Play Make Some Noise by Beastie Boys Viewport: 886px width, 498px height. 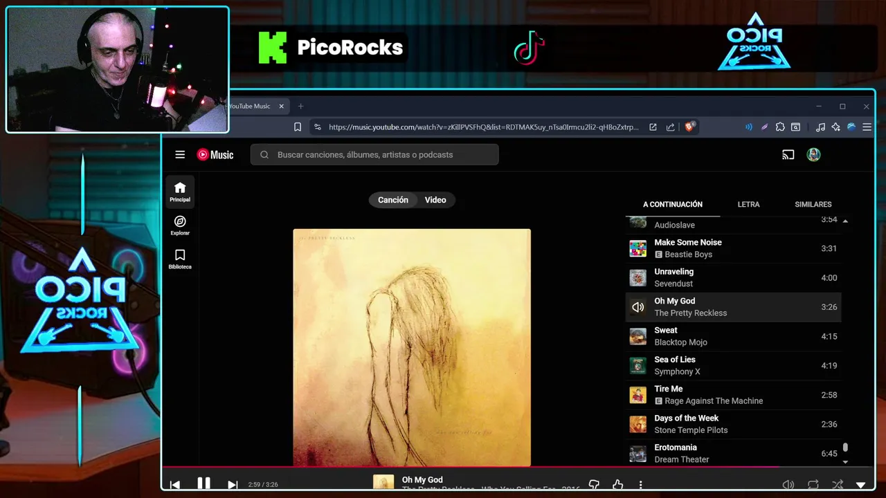734,248
